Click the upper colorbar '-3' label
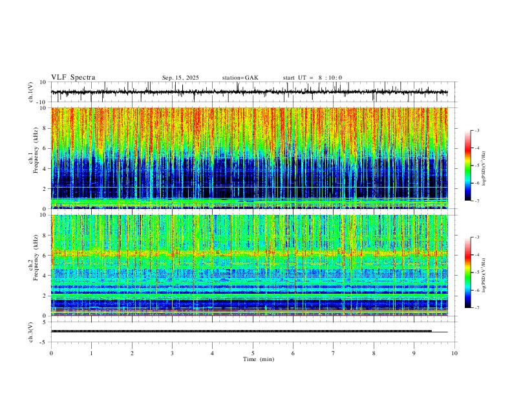This screenshot has width=512, height=396. coord(476,130)
